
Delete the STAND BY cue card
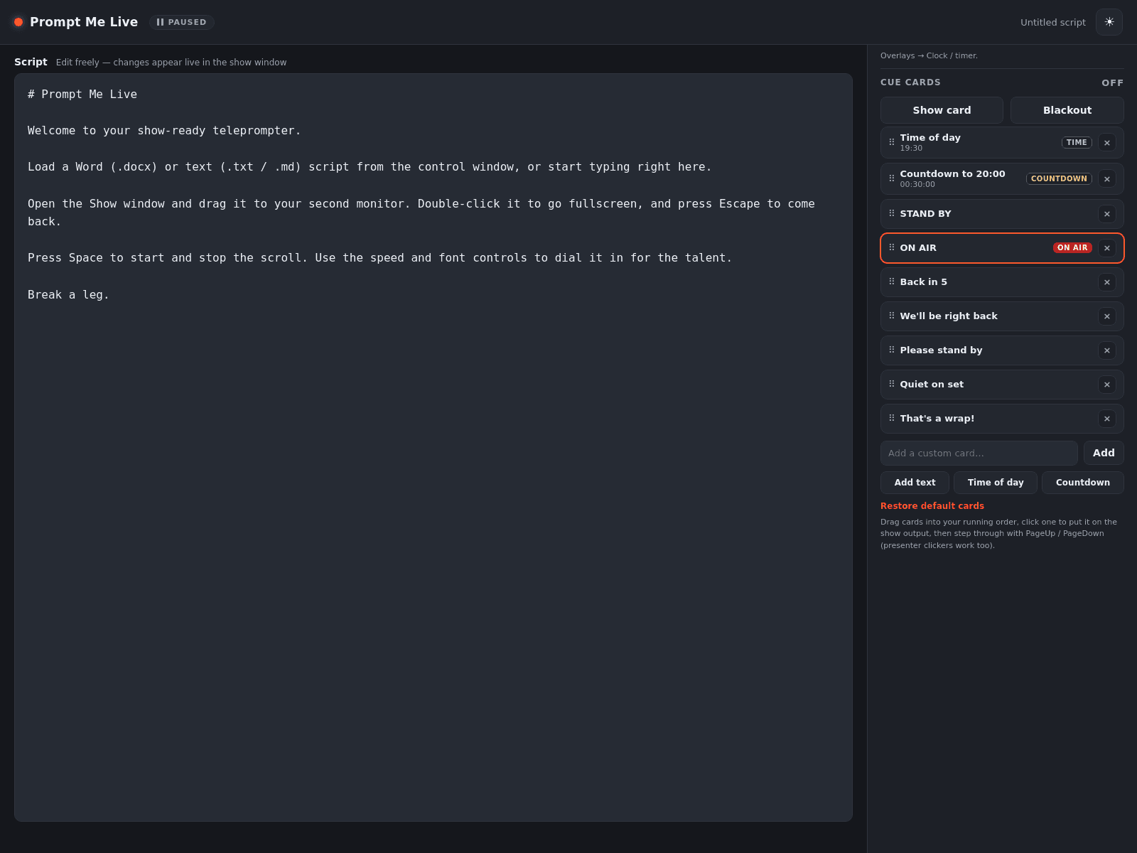pyautogui.click(x=1106, y=214)
